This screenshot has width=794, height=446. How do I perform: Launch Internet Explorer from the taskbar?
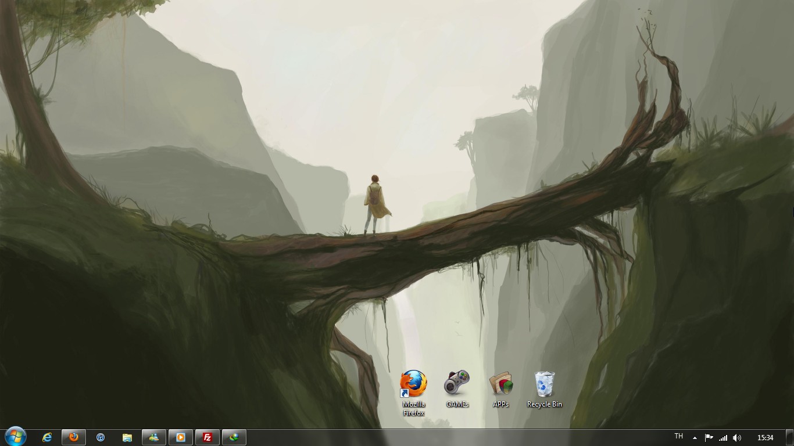(47, 437)
